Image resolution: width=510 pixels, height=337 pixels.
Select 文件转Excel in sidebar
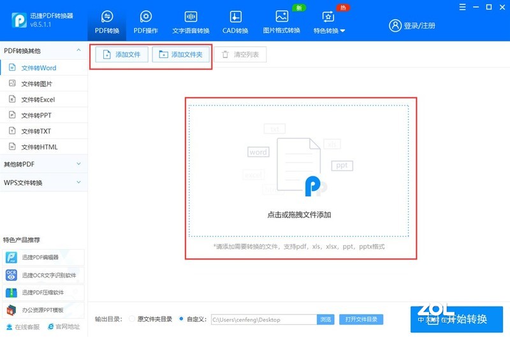click(44, 99)
